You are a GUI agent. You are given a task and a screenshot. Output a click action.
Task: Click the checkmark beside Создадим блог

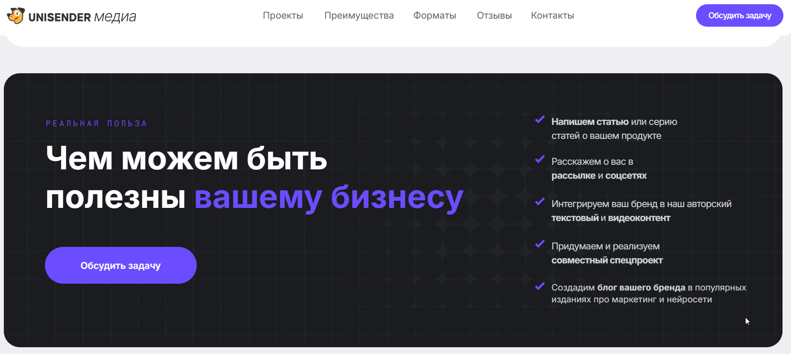[x=540, y=287]
